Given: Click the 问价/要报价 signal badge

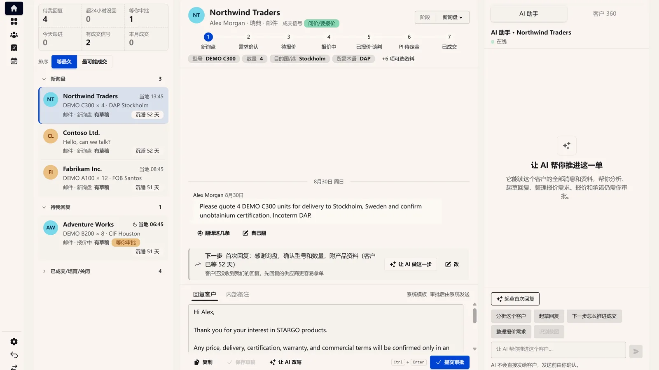Looking at the screenshot, I should (x=322, y=23).
